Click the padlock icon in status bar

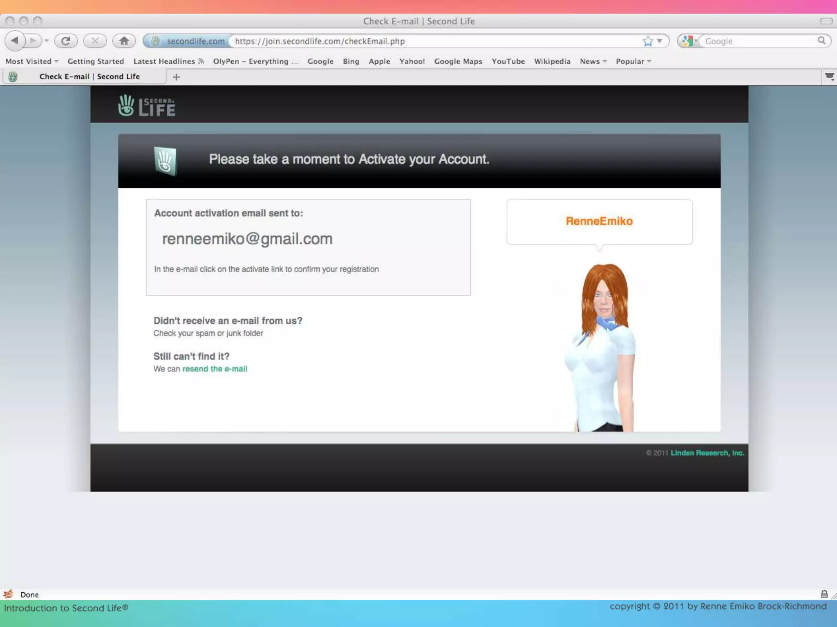824,594
